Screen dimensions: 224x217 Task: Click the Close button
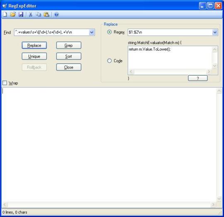69,67
